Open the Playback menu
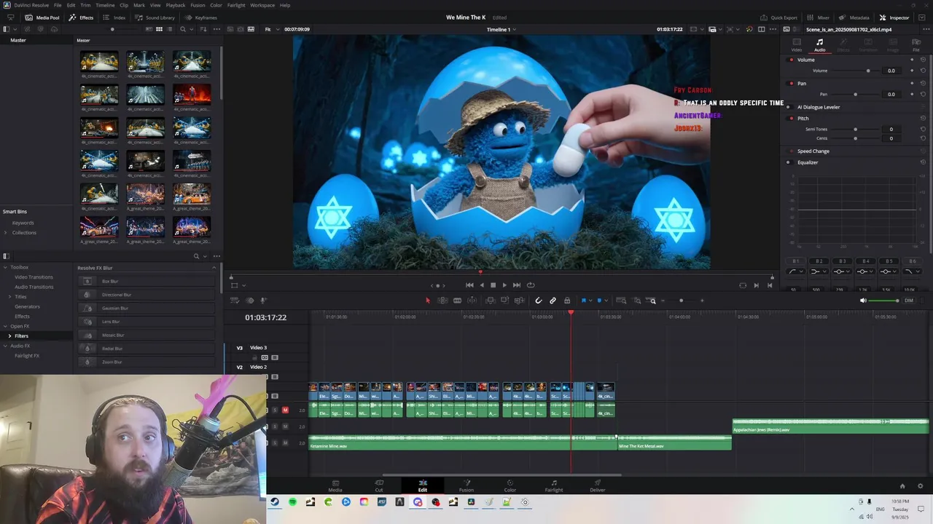The image size is (933, 524). 176,5
